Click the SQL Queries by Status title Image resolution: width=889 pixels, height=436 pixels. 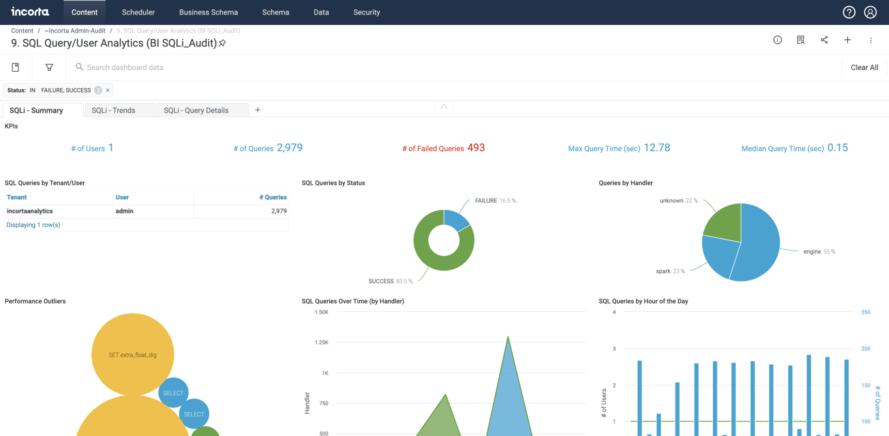[x=333, y=183]
